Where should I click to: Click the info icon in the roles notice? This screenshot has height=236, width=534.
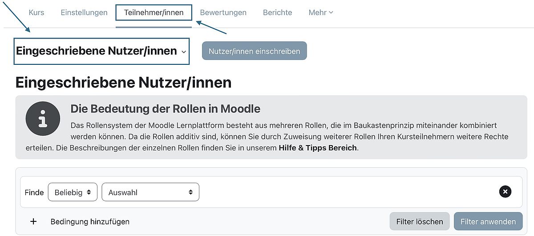point(43,118)
